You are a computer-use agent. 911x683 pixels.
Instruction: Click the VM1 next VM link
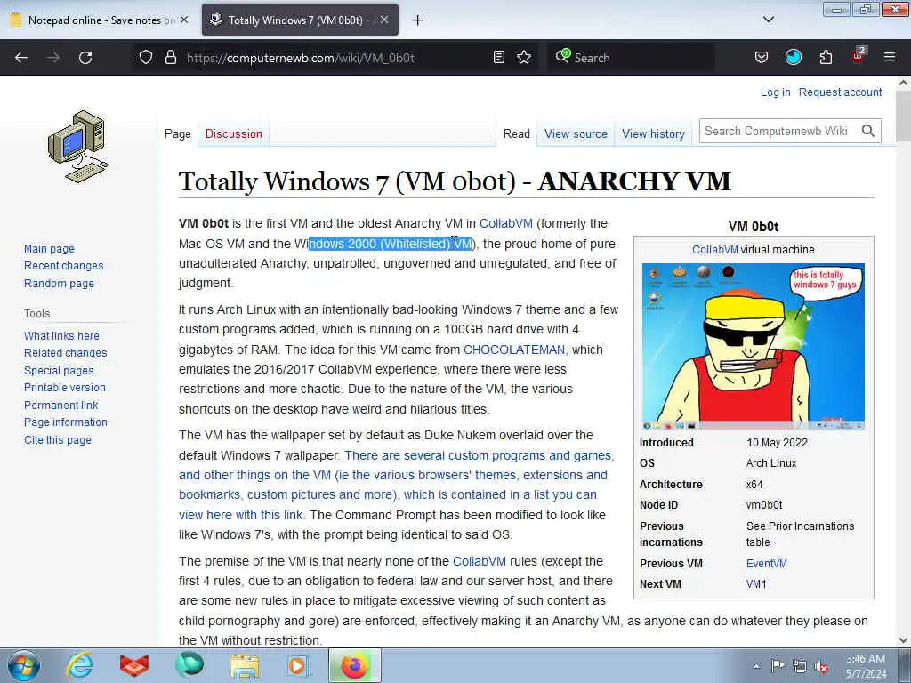[x=756, y=584]
